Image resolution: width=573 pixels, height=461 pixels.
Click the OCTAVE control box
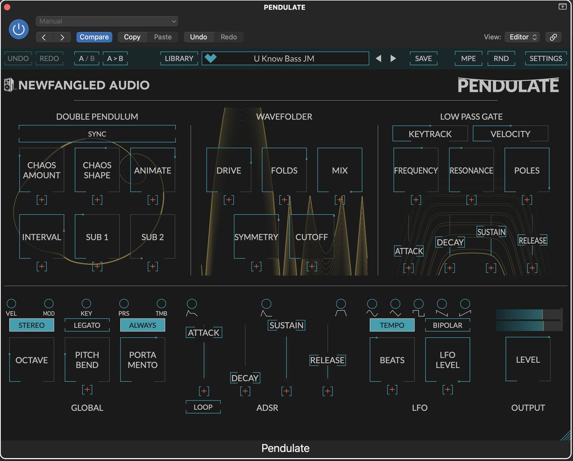tap(32, 360)
